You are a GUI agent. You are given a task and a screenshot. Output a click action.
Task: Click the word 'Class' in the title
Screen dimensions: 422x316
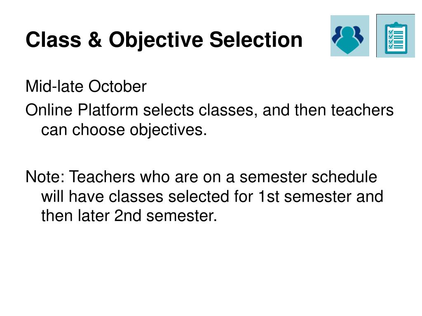point(53,40)
